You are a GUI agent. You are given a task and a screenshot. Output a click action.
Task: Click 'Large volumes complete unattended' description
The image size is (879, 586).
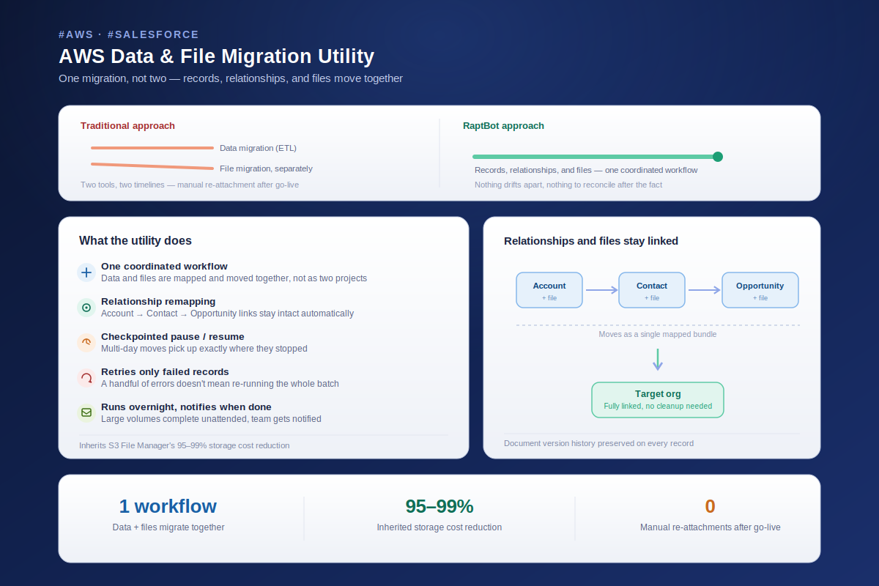tap(211, 419)
